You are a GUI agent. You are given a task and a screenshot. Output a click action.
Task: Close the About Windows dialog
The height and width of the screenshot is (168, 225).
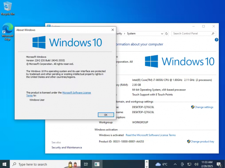(113, 30)
